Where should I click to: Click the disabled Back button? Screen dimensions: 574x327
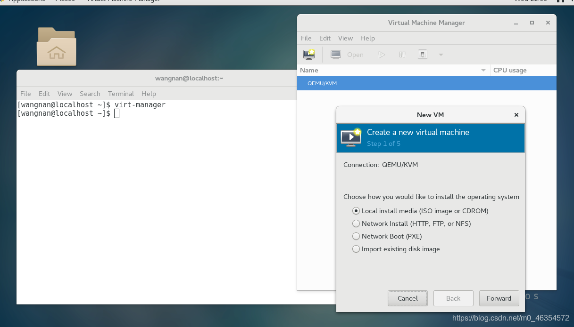point(453,298)
